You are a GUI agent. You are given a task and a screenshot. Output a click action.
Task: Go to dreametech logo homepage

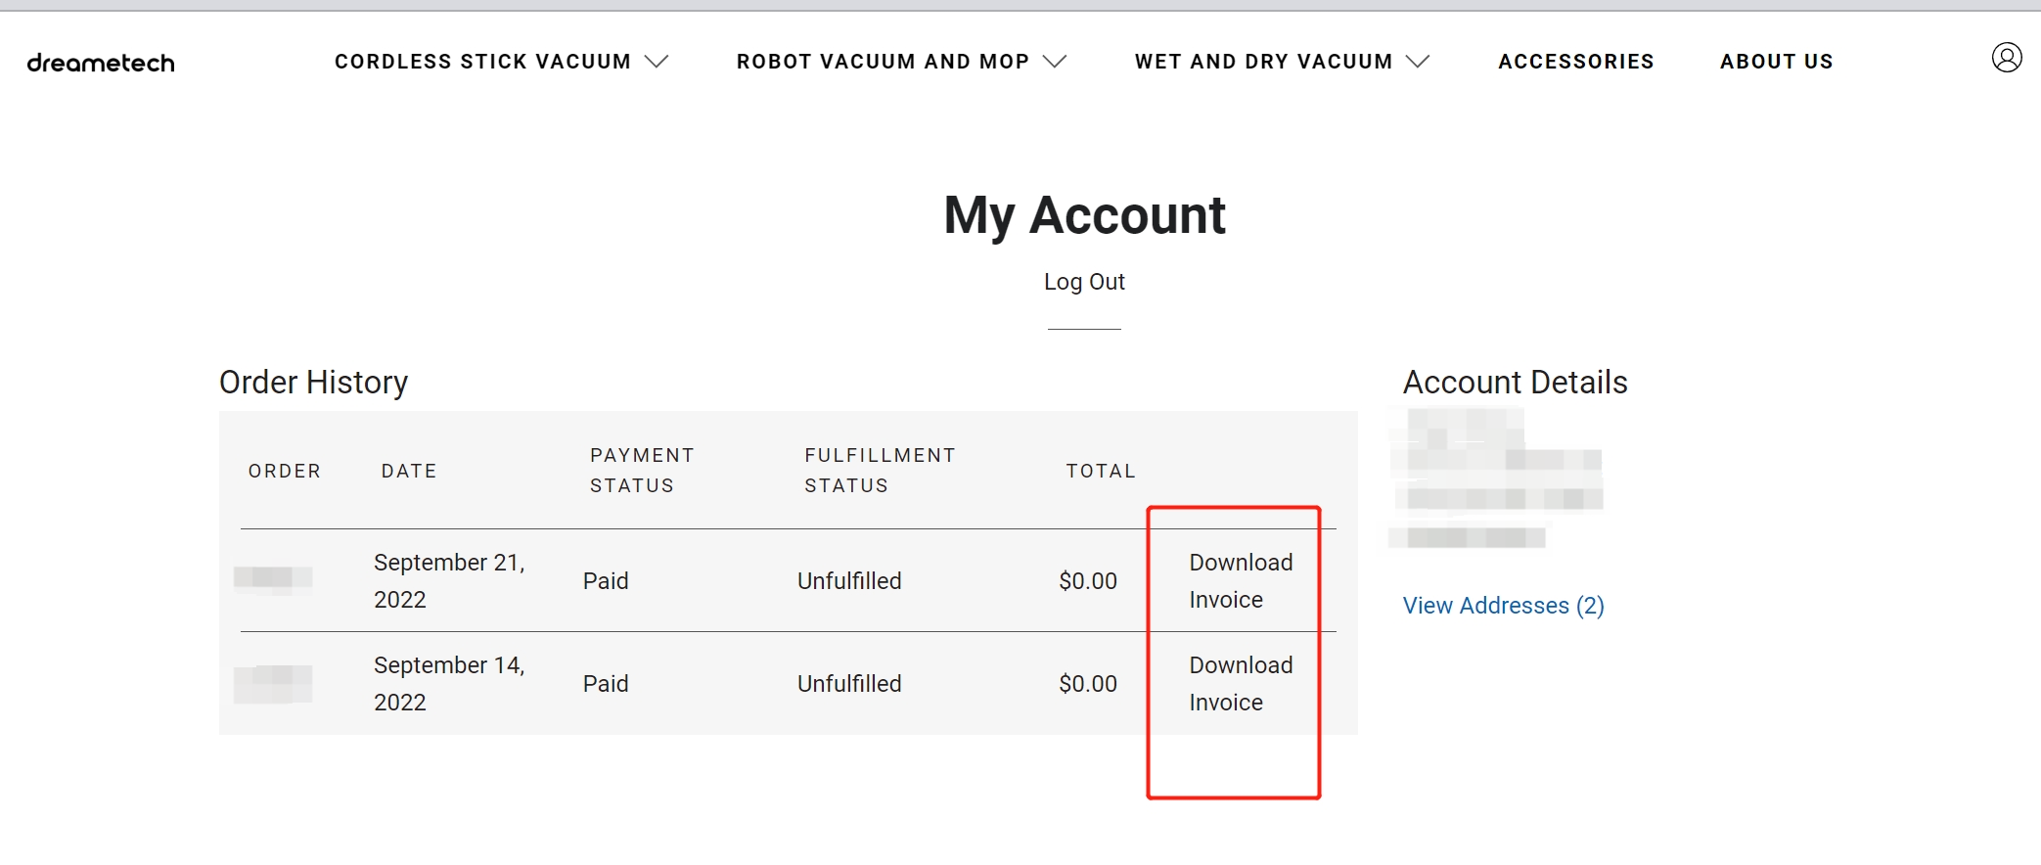pos(101,63)
